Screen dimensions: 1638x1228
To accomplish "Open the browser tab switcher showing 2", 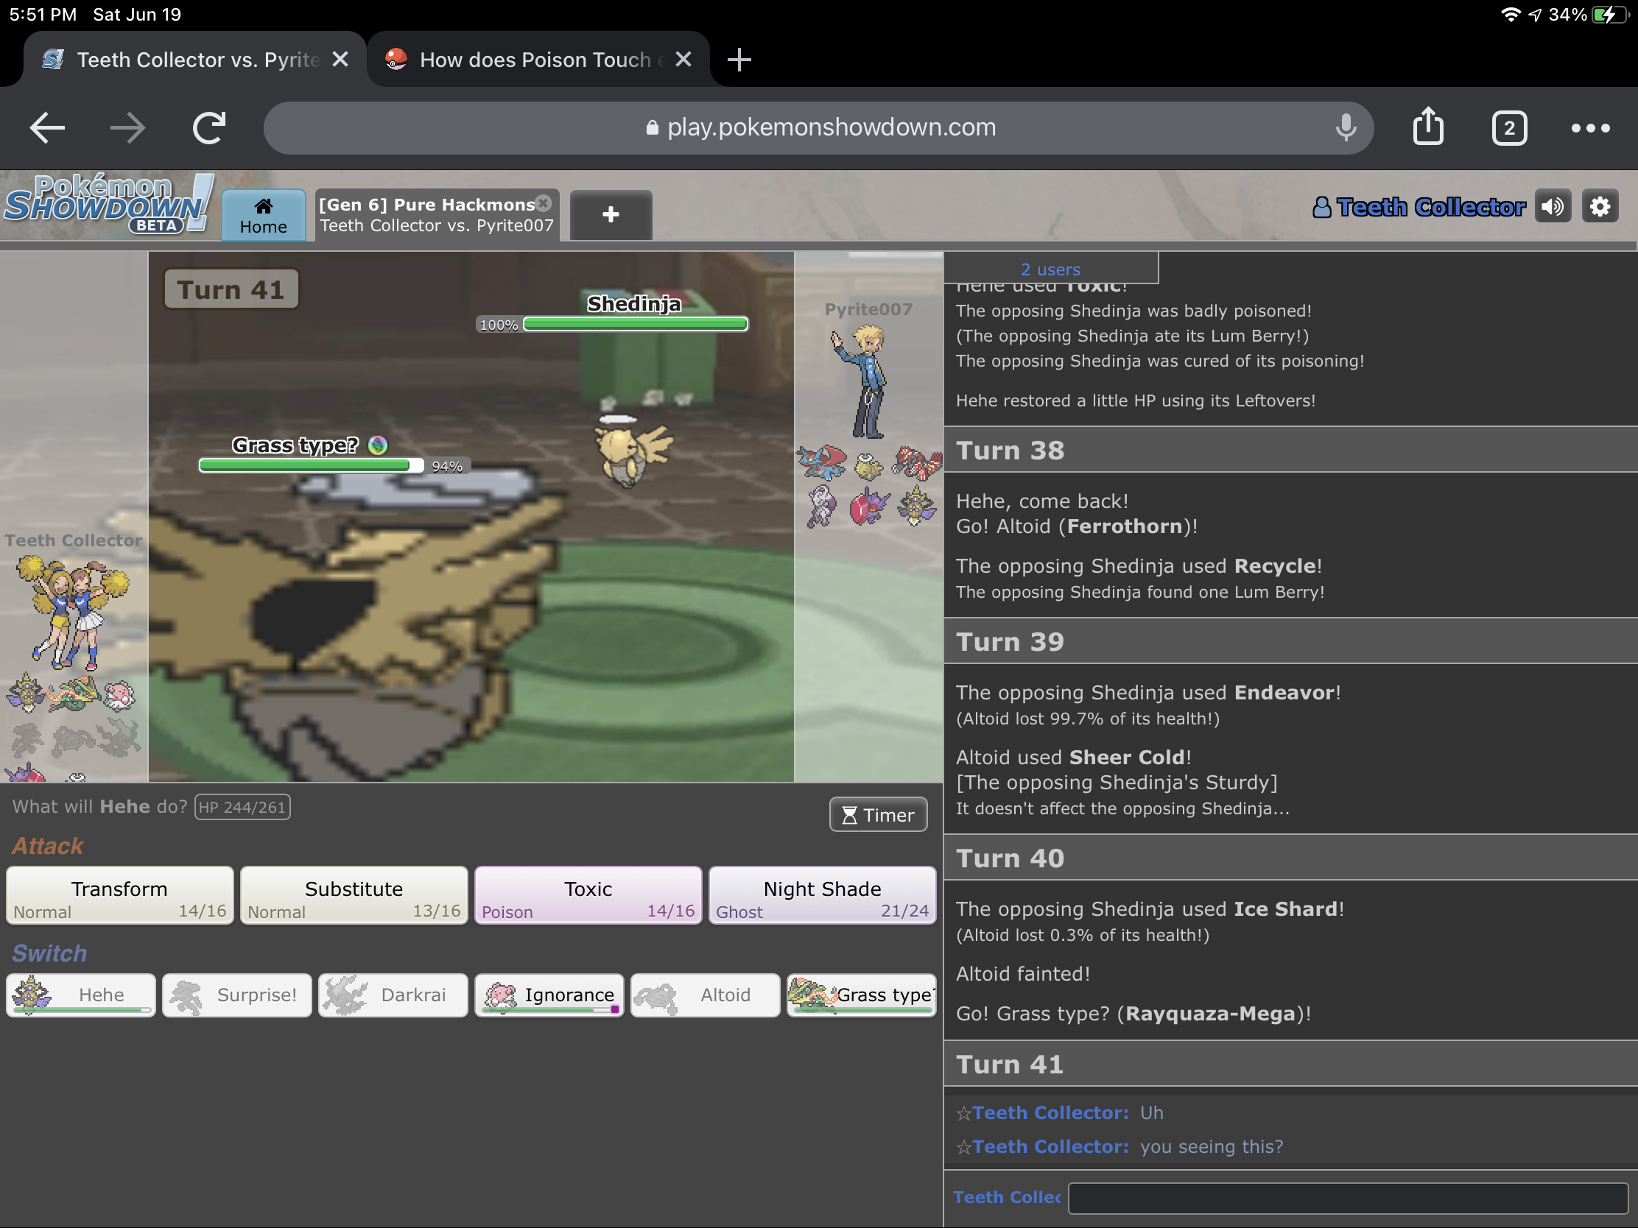I will tap(1508, 129).
